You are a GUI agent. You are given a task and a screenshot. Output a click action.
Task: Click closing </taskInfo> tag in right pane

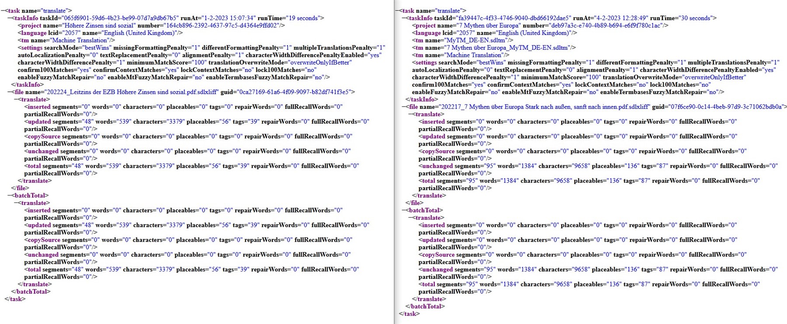pyautogui.click(x=422, y=99)
